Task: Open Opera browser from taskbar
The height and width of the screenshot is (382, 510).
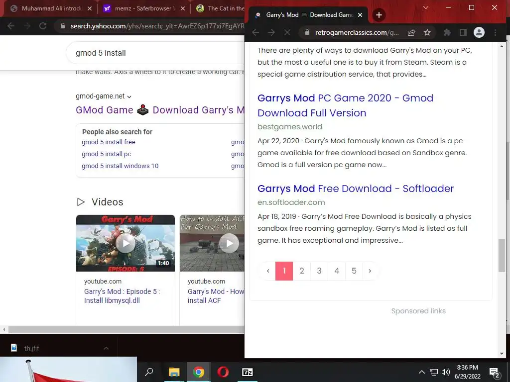Action: tap(223, 372)
